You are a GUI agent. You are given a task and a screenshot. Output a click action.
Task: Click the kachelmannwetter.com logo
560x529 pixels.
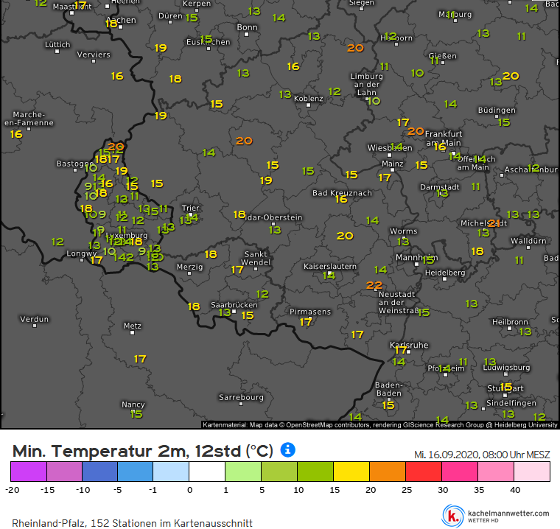[x=496, y=516]
